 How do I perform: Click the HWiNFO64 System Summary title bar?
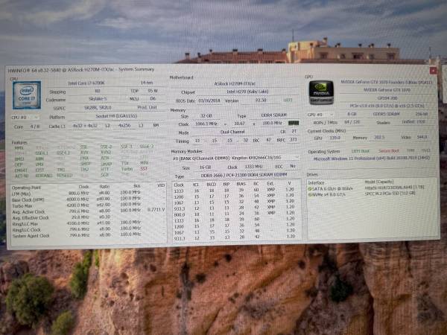point(149,68)
